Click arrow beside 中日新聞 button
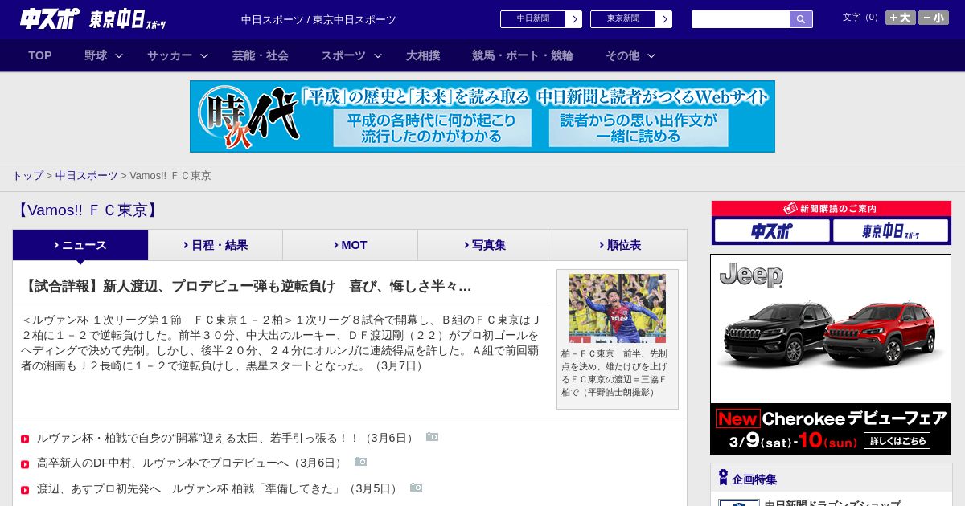The width and height of the screenshot is (965, 506). (x=574, y=19)
